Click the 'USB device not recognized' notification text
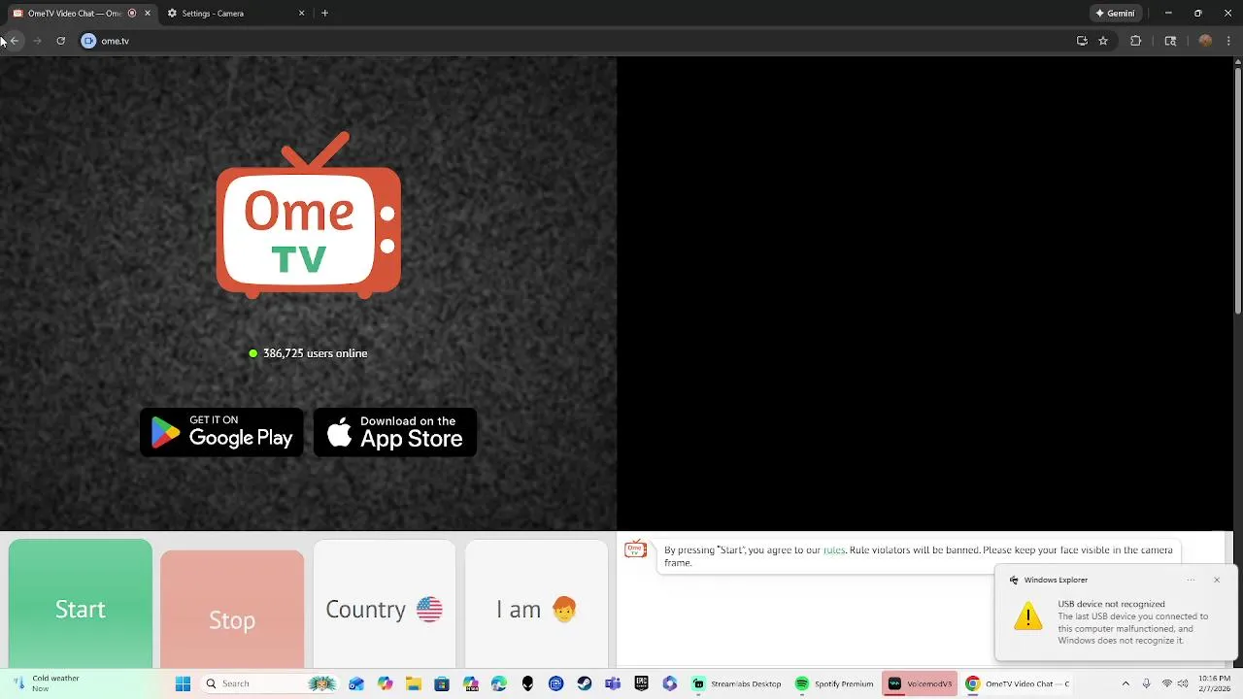The height and width of the screenshot is (699, 1243). click(1111, 604)
